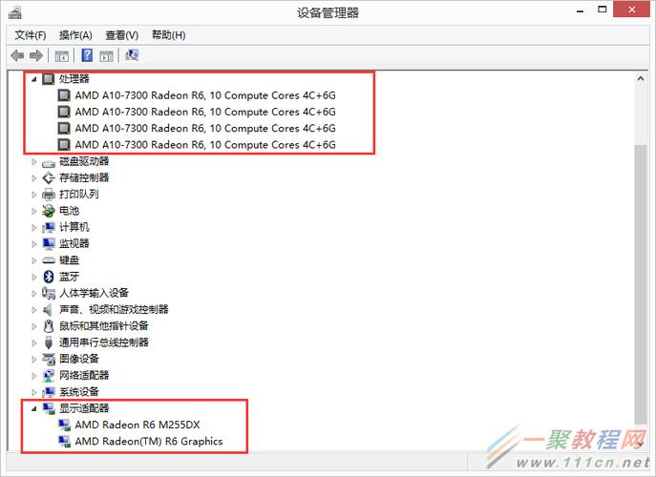Select the 键盘 category label

coord(69,260)
